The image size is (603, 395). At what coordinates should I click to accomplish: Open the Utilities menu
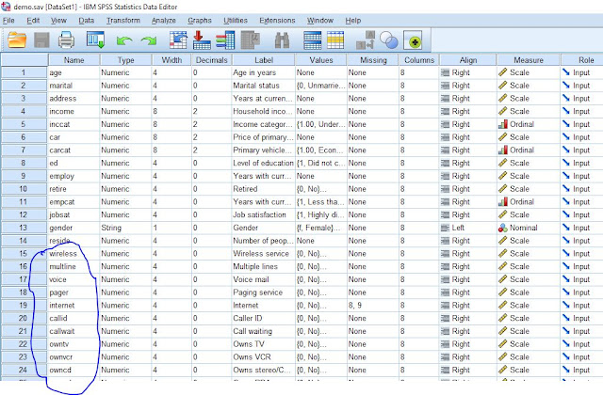point(236,21)
